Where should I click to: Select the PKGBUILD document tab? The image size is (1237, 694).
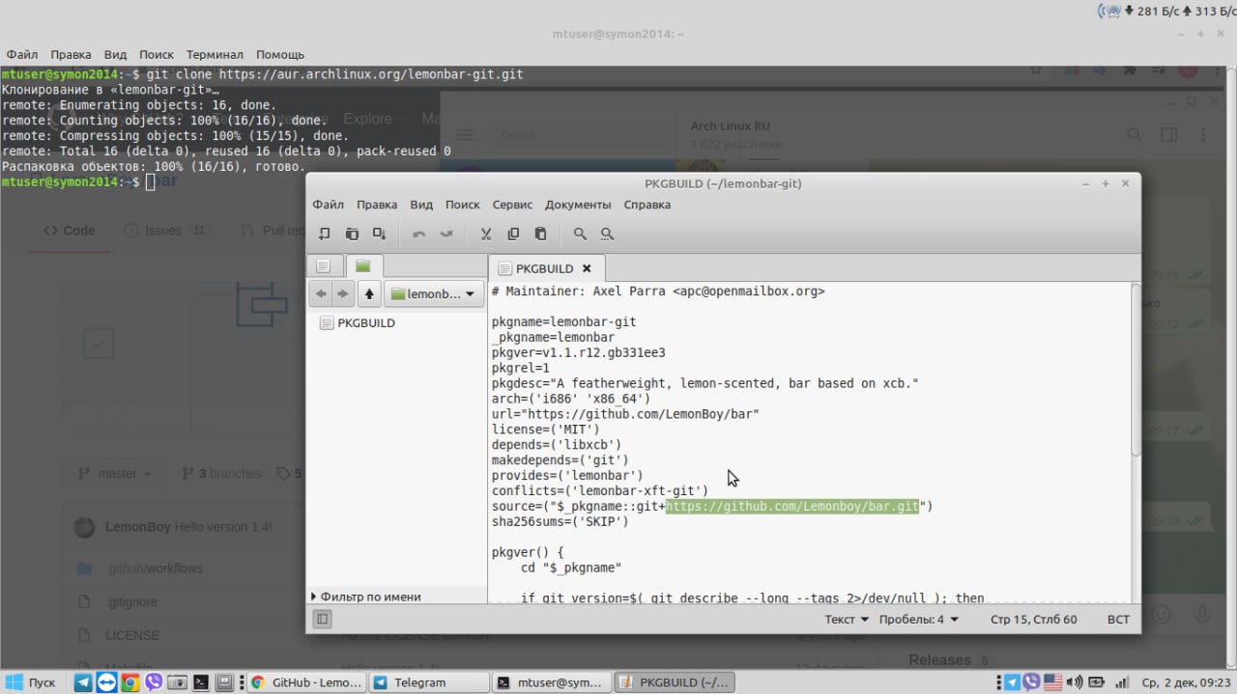click(x=545, y=268)
